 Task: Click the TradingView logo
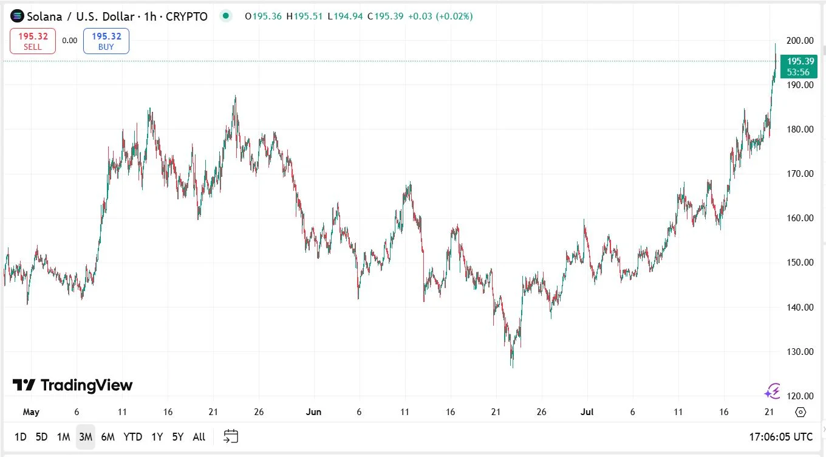pyautogui.click(x=72, y=385)
